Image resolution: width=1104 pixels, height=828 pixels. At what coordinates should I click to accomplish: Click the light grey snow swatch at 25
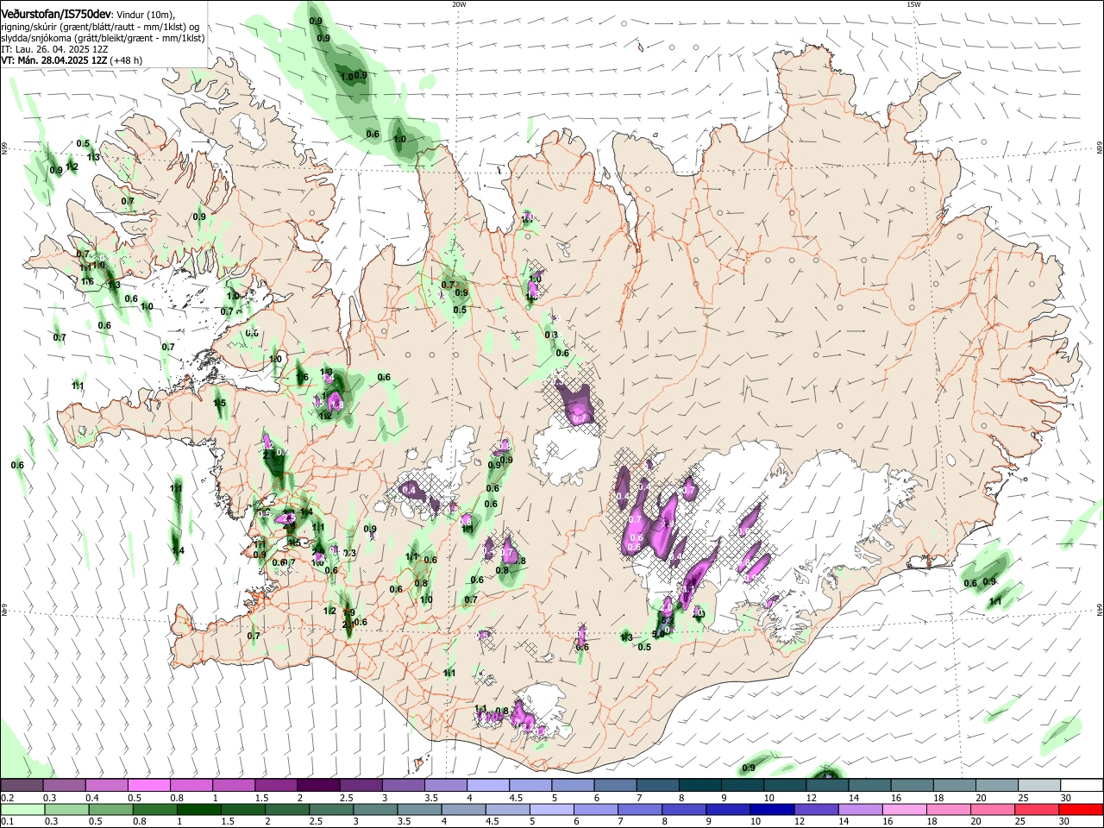click(x=1039, y=786)
